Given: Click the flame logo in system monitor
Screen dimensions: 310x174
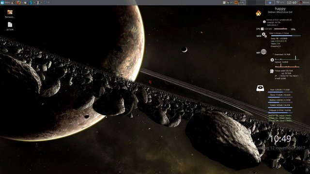Looking at the screenshot, I should (x=258, y=13).
